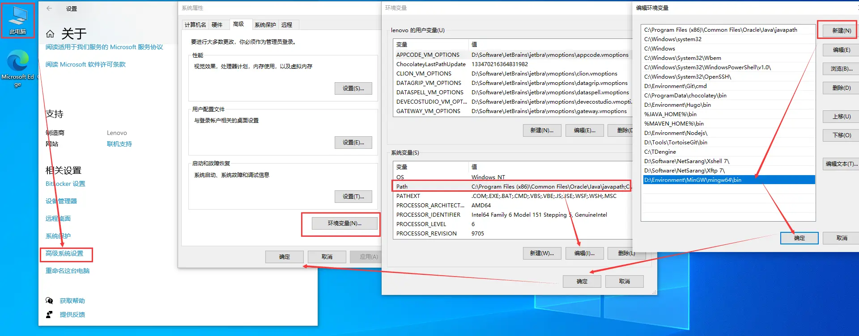The image size is (859, 336).
Task: Click 编辑(I)... under system variables
Action: (585, 253)
